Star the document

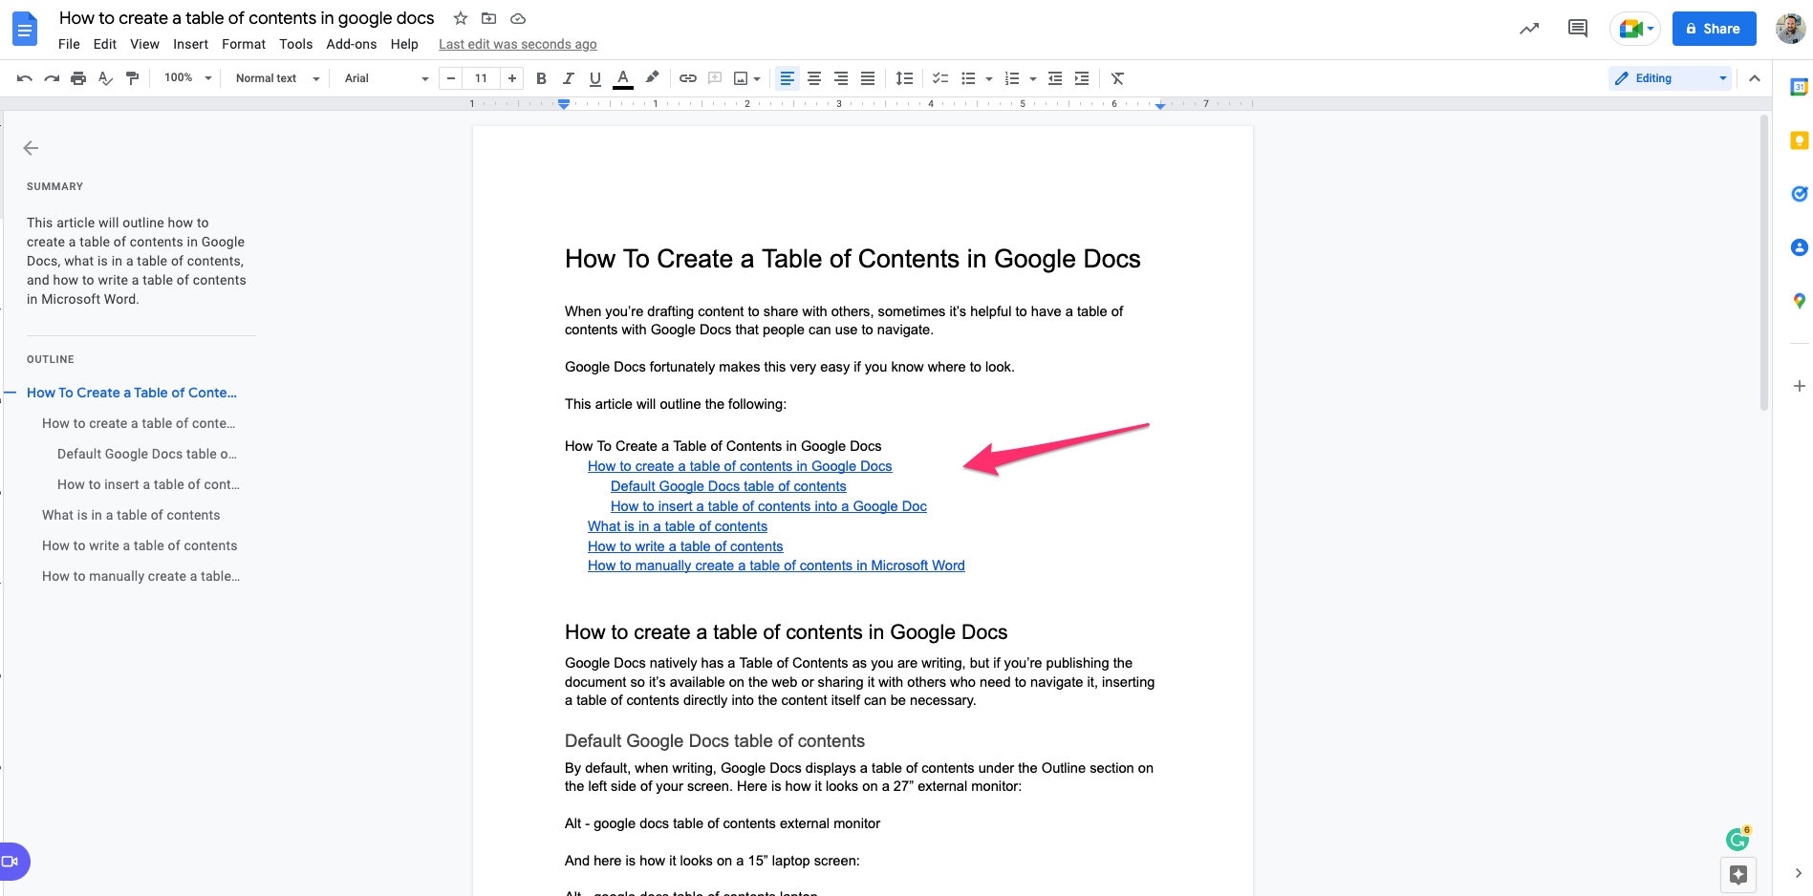460,17
